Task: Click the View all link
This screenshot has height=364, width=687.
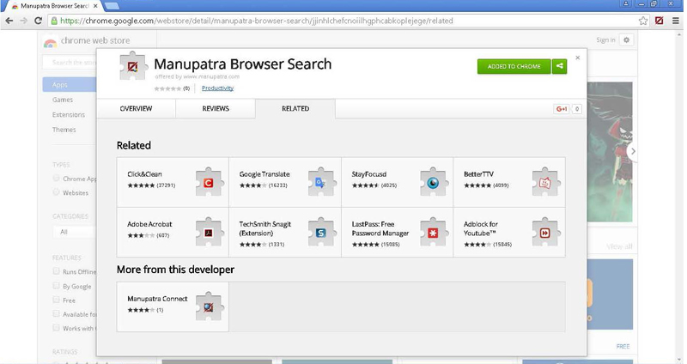Action: (619, 246)
